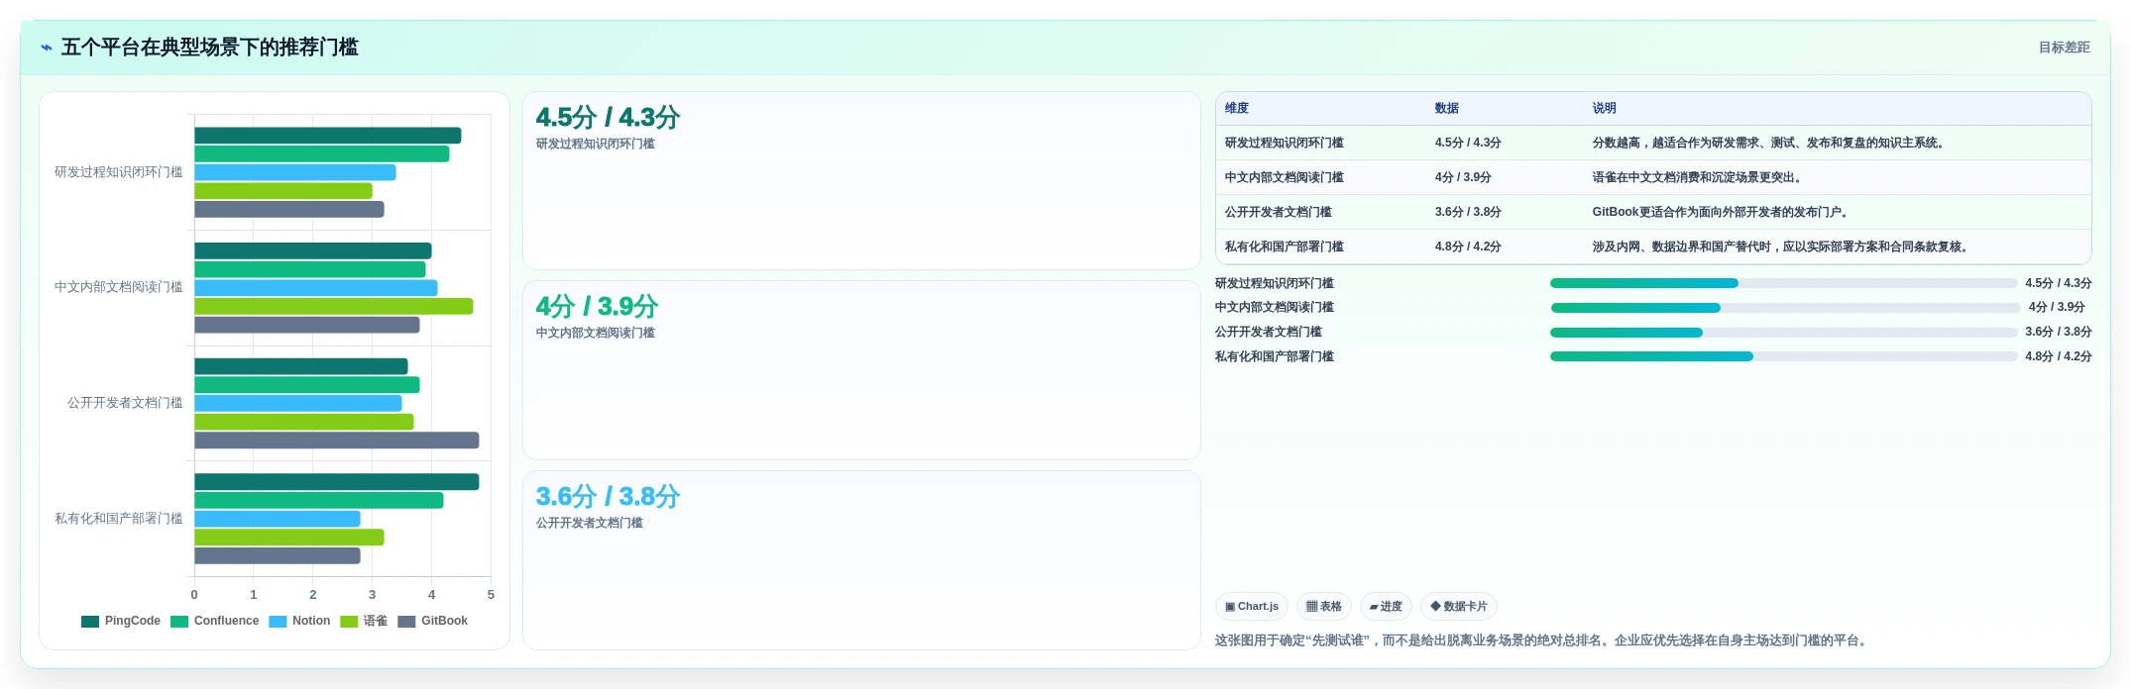2131x689 pixels.
Task: Click the chart axis label 私有化和国产部署门槛
Action: (119, 519)
